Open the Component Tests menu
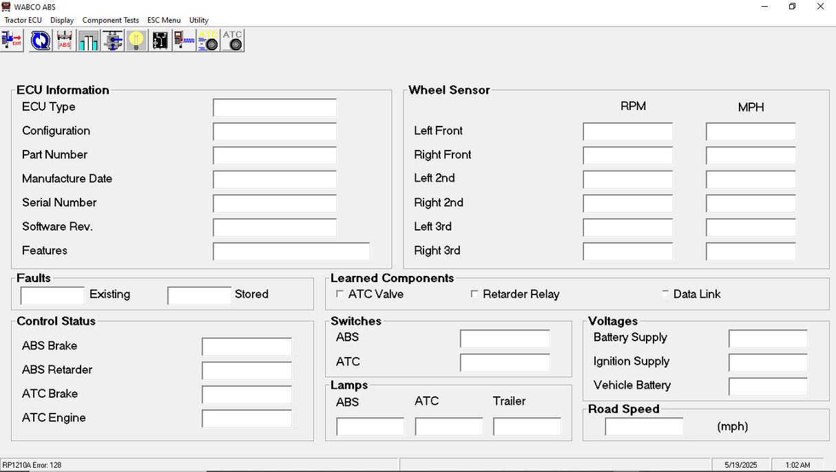 click(110, 20)
